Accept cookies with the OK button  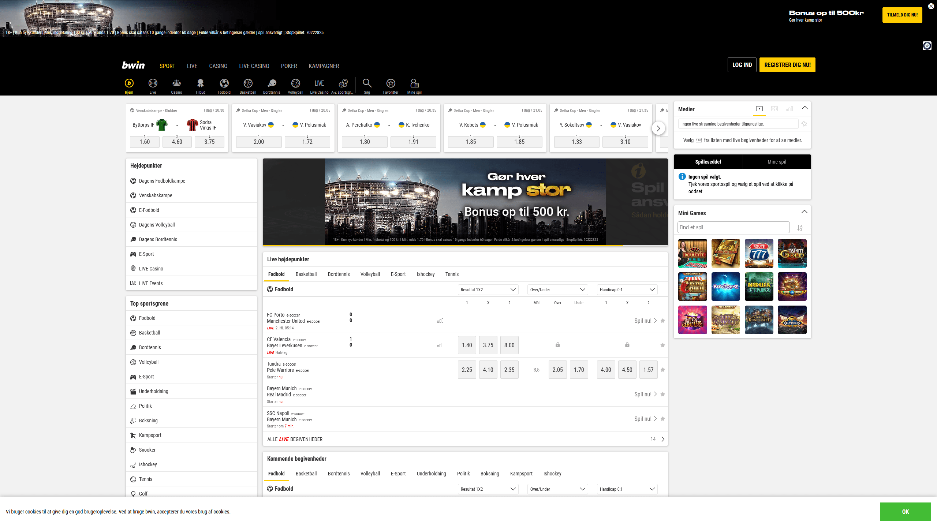(x=906, y=512)
